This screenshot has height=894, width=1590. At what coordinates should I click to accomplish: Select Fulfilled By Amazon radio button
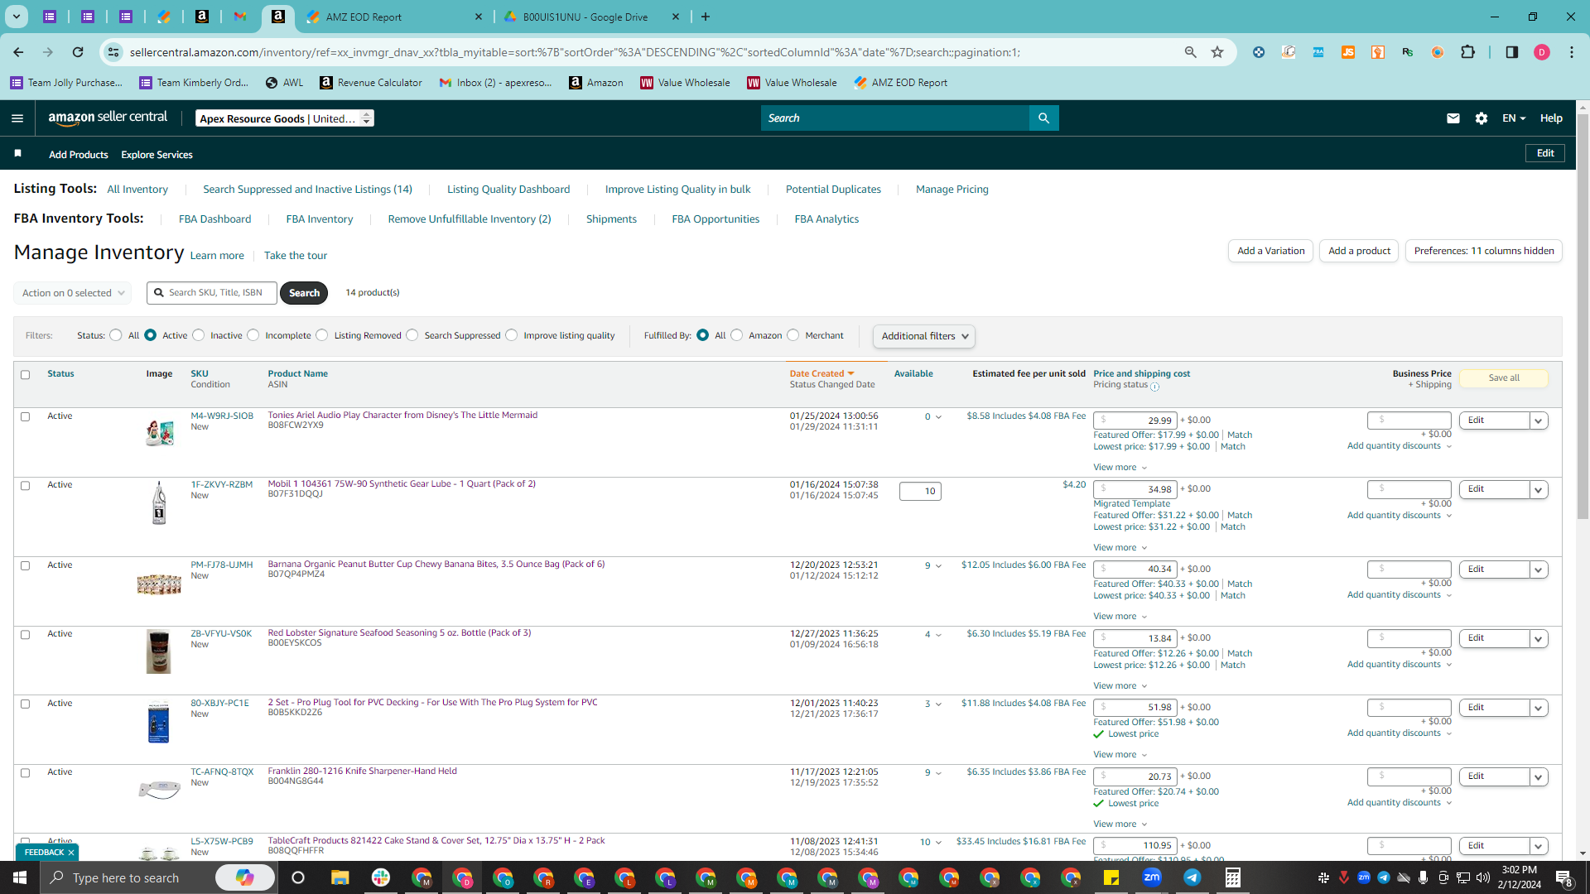tap(737, 335)
